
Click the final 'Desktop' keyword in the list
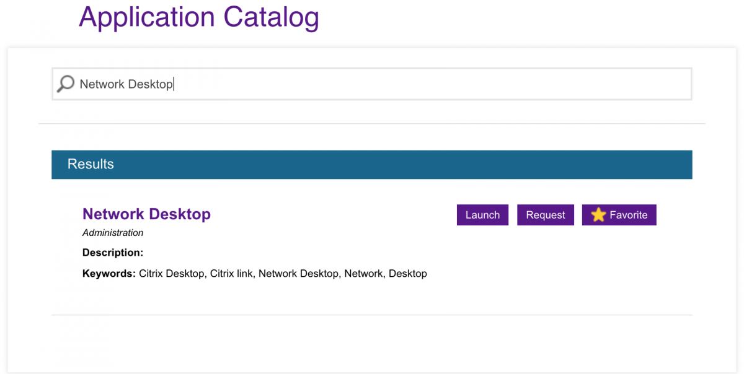point(407,273)
